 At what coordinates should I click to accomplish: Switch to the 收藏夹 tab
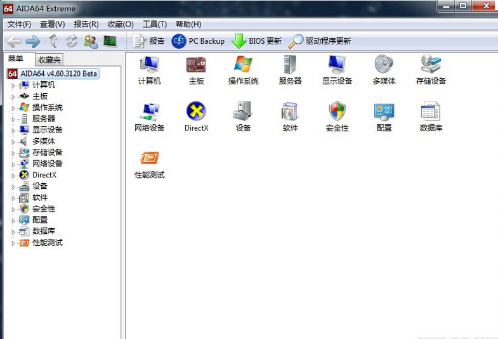(49, 60)
